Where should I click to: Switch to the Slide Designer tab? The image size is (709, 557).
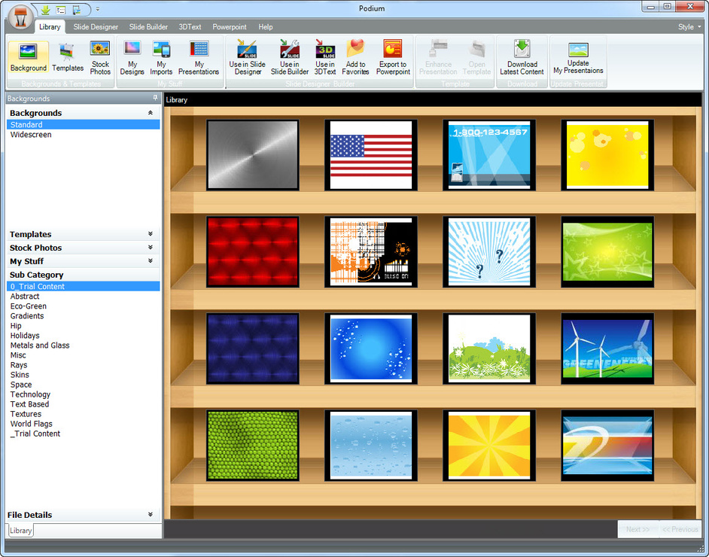96,26
